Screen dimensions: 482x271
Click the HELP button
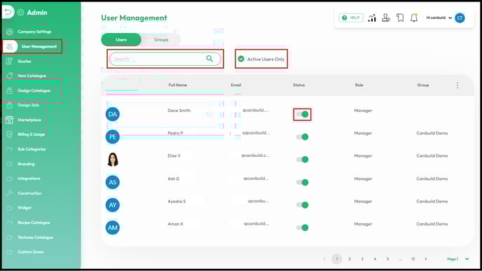tap(351, 18)
